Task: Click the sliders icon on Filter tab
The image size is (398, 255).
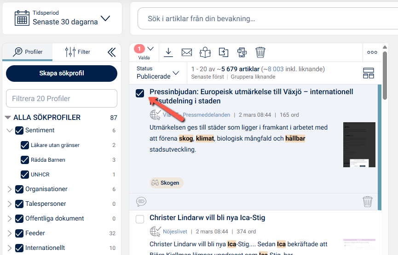Action: tap(70, 52)
